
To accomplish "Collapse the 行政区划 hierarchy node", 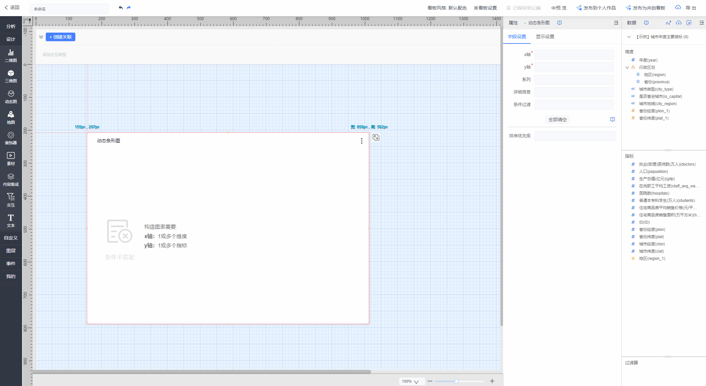I will coord(627,68).
